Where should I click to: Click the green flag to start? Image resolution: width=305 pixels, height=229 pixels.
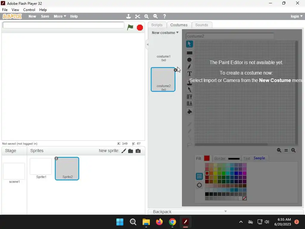point(130,27)
